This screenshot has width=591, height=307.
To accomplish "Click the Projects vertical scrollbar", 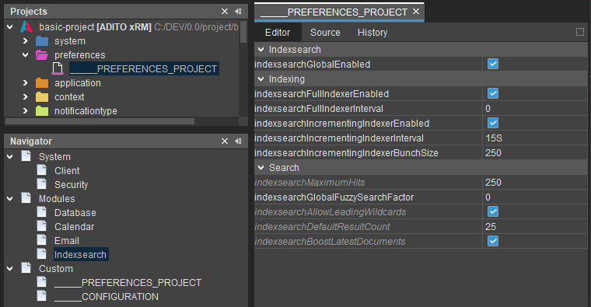I will 243,32.
